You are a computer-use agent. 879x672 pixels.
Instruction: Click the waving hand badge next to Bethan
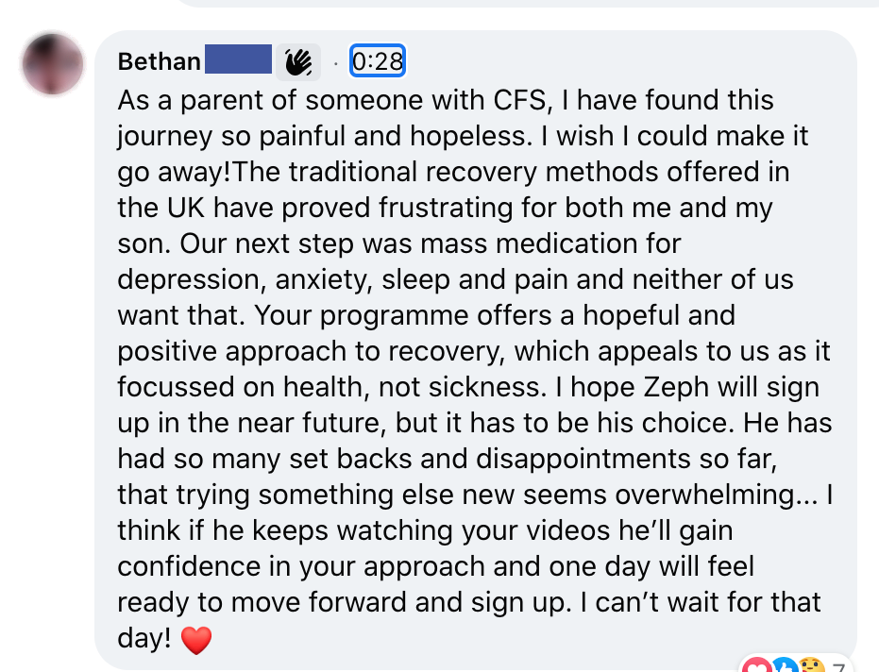click(x=298, y=62)
